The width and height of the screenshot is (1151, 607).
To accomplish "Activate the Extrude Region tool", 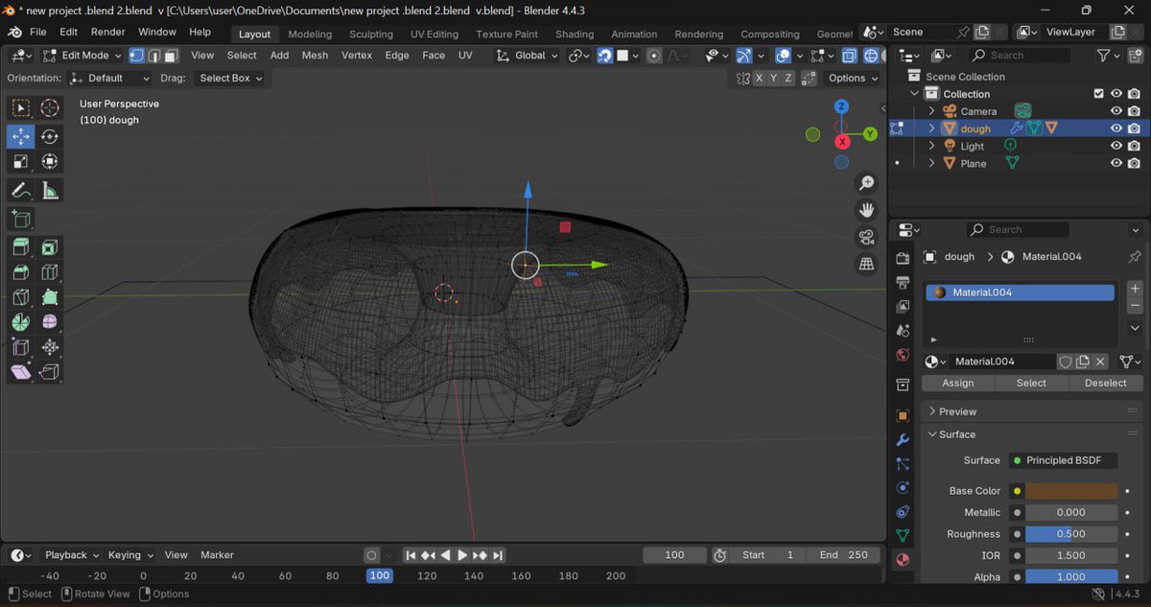I will click(21, 247).
